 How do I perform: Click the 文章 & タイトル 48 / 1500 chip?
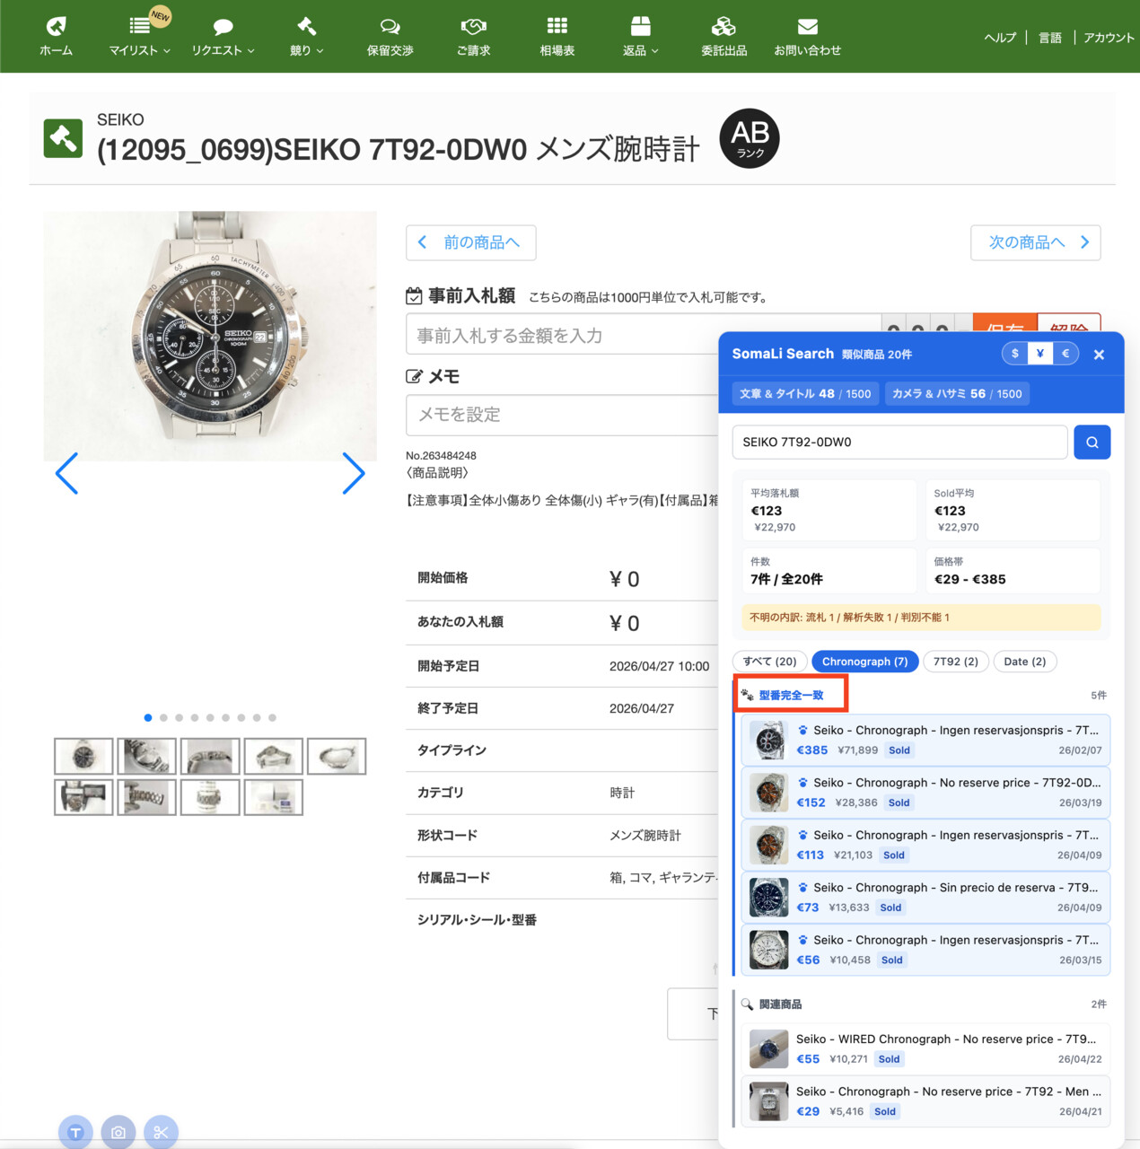pyautogui.click(x=805, y=393)
